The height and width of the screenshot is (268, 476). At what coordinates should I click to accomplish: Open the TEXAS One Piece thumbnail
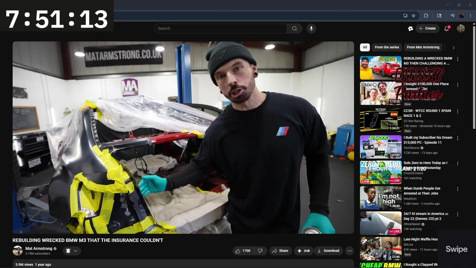381,93
